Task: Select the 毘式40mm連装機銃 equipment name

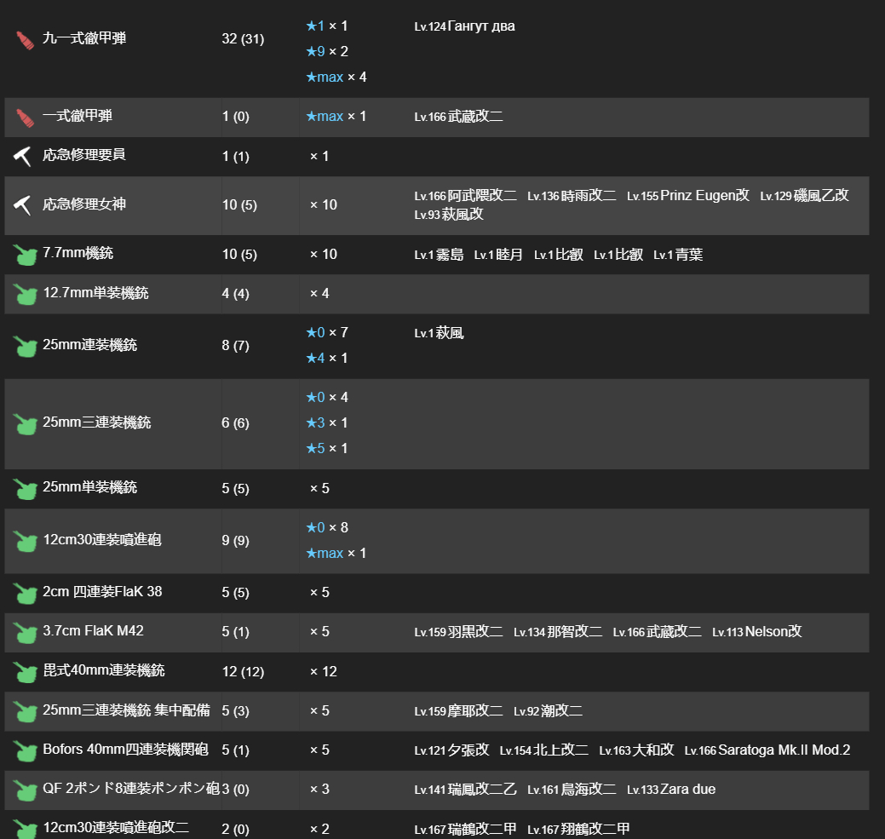Action: (x=104, y=670)
